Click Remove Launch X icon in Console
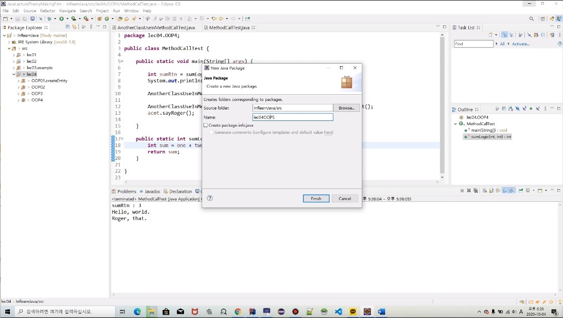Screen dimensions: 563x318 (x=468, y=190)
